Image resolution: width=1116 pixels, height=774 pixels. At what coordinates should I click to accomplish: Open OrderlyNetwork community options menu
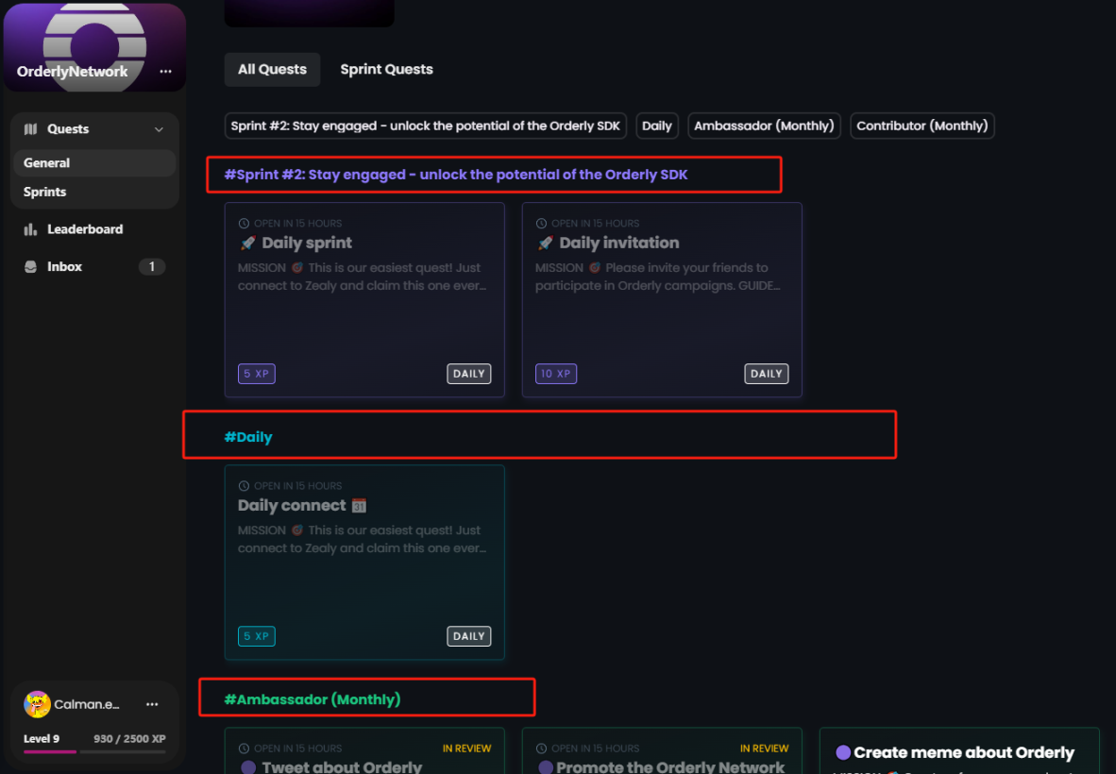point(166,72)
